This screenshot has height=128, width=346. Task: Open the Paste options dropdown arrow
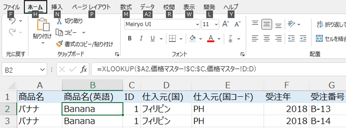pyautogui.click(x=43, y=43)
